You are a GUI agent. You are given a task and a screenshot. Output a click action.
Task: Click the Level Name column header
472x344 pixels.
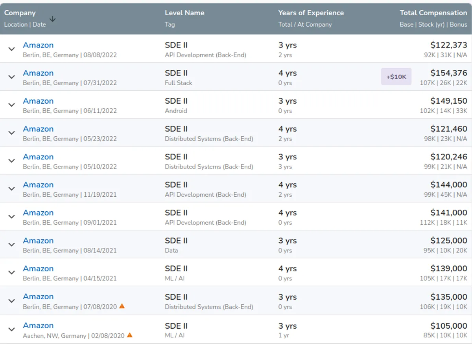(184, 13)
